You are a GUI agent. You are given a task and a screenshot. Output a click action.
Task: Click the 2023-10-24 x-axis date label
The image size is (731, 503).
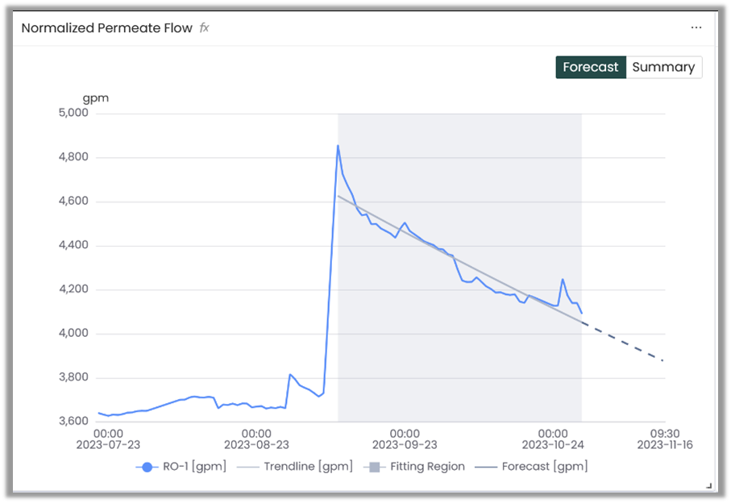point(553,444)
